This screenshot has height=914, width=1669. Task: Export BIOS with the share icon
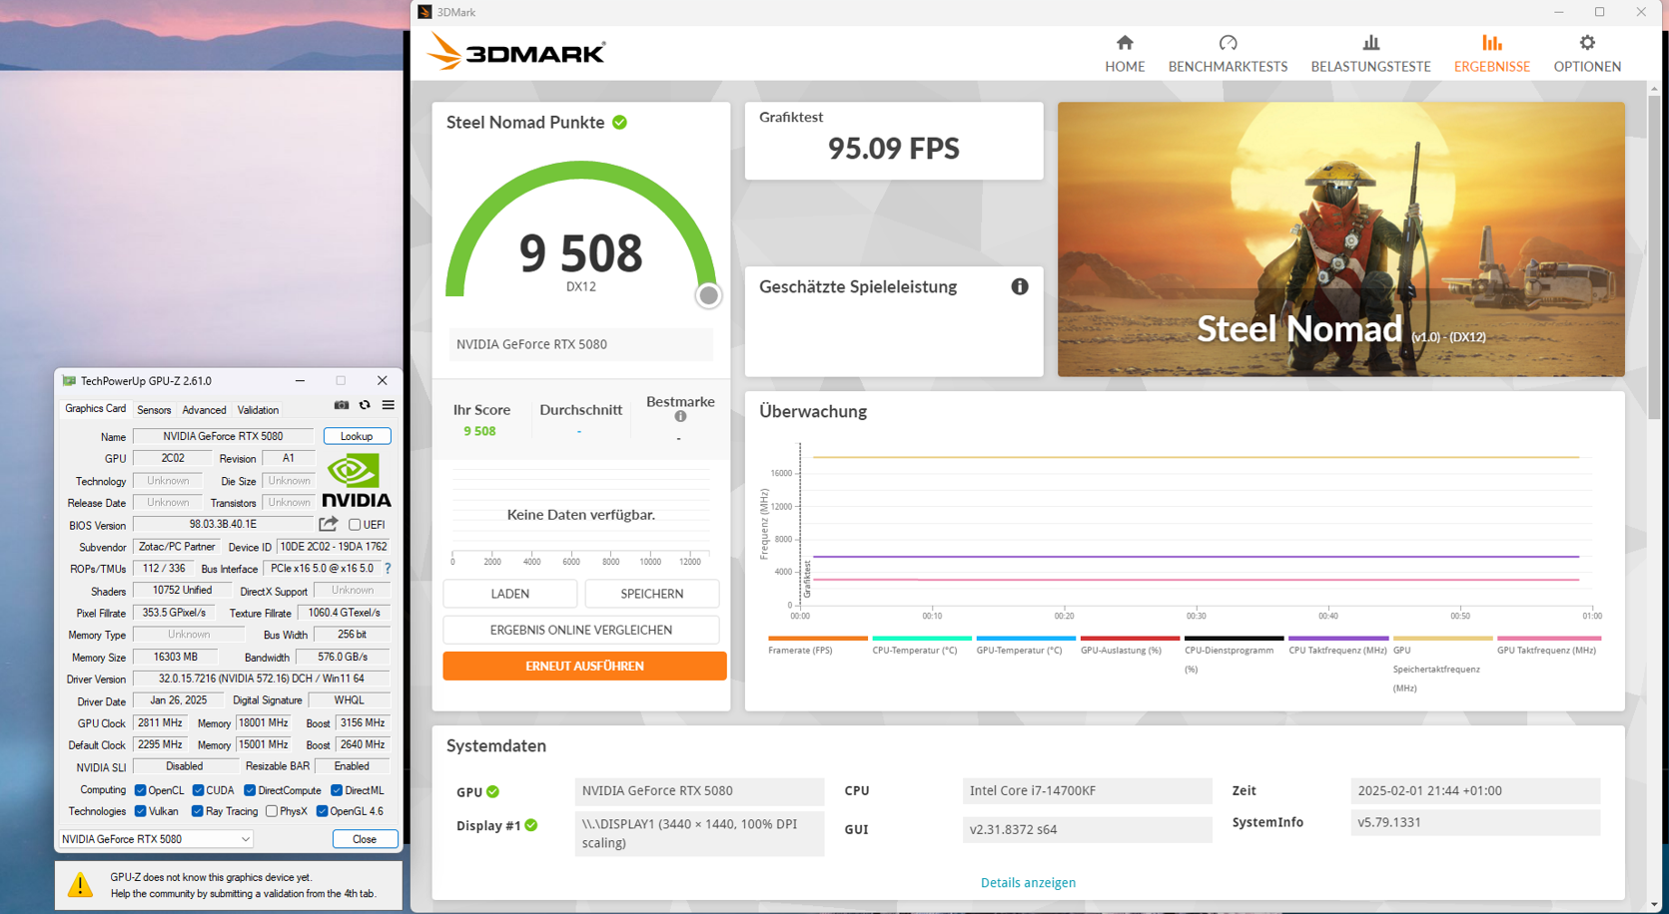329,524
